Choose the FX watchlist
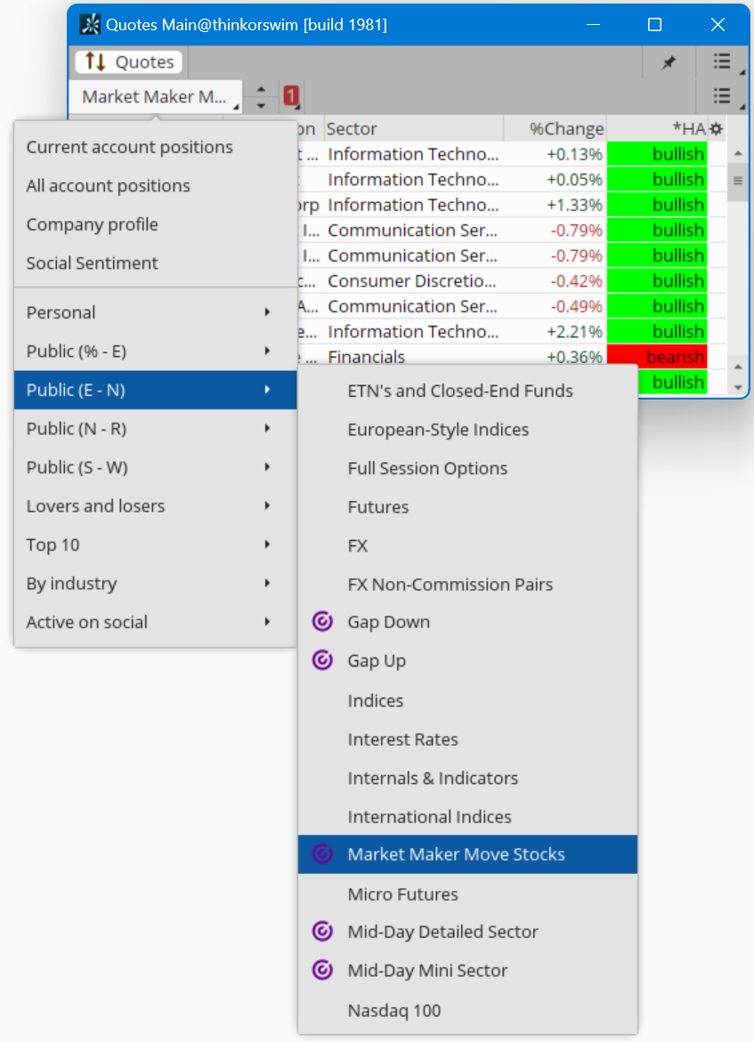Viewport: 754px width, 1042px height. (x=467, y=545)
